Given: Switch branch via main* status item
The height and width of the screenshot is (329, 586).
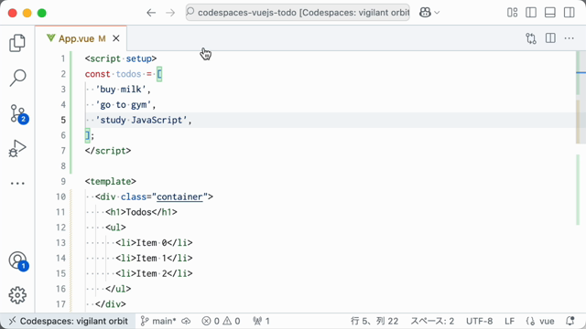Looking at the screenshot, I should click(158, 321).
